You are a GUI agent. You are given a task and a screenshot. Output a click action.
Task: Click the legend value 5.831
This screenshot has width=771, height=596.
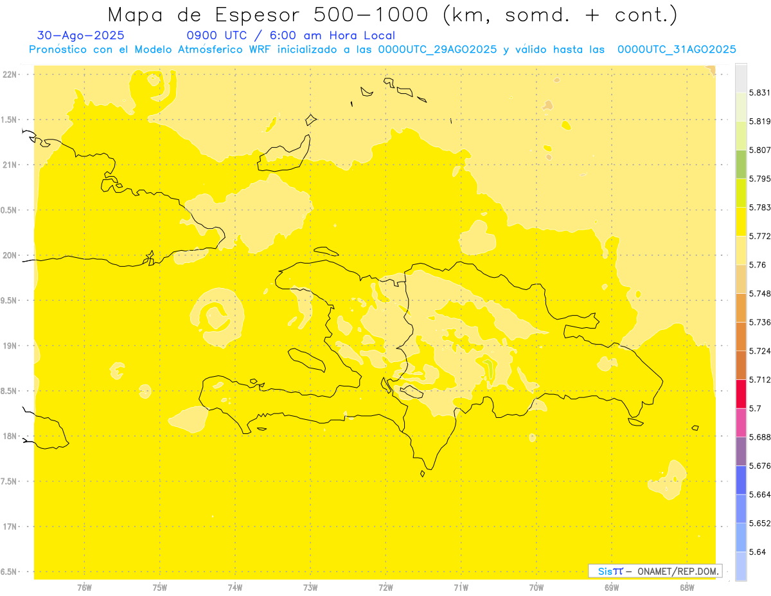point(760,93)
